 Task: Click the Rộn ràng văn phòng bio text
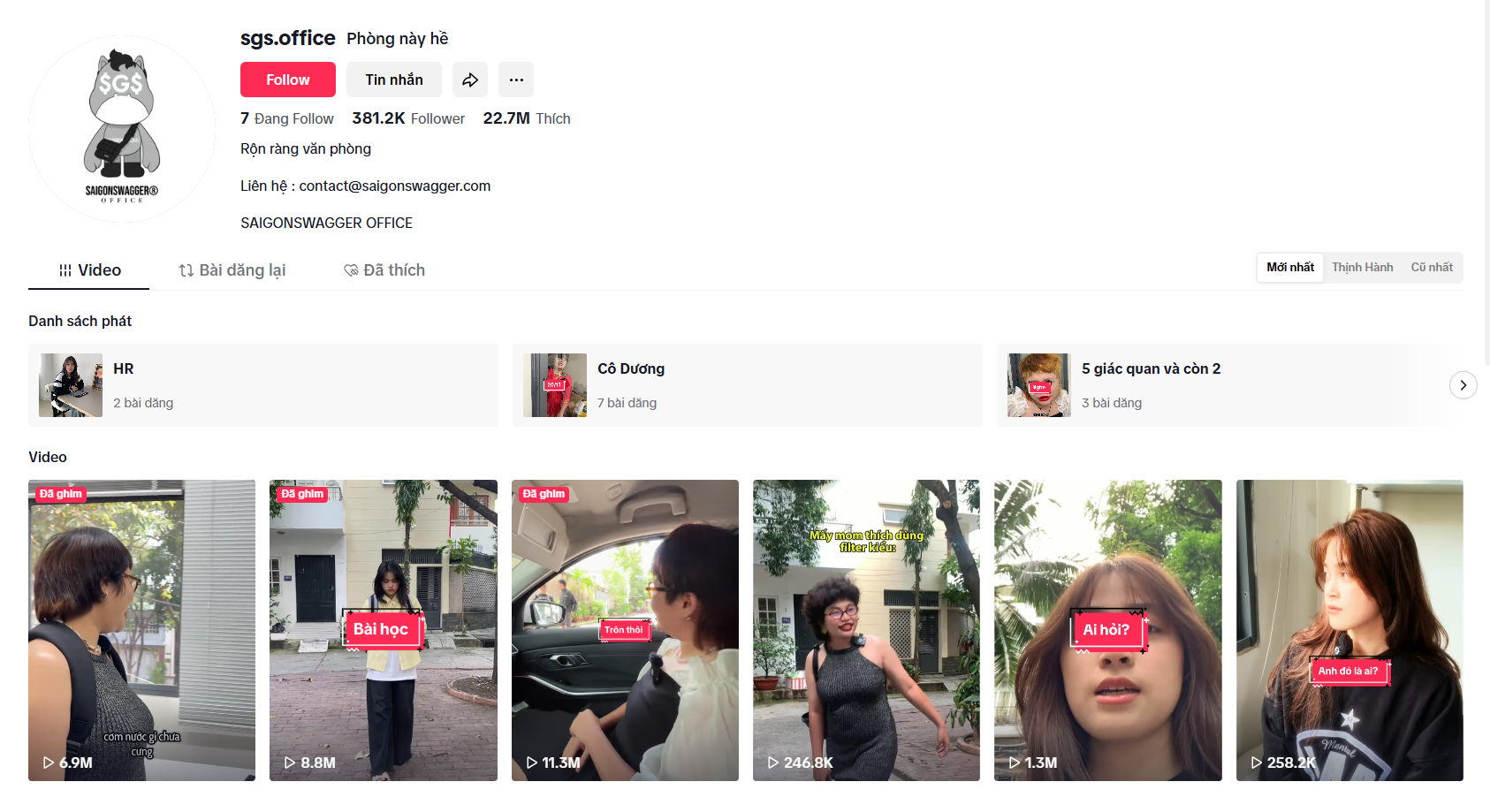[x=306, y=148]
